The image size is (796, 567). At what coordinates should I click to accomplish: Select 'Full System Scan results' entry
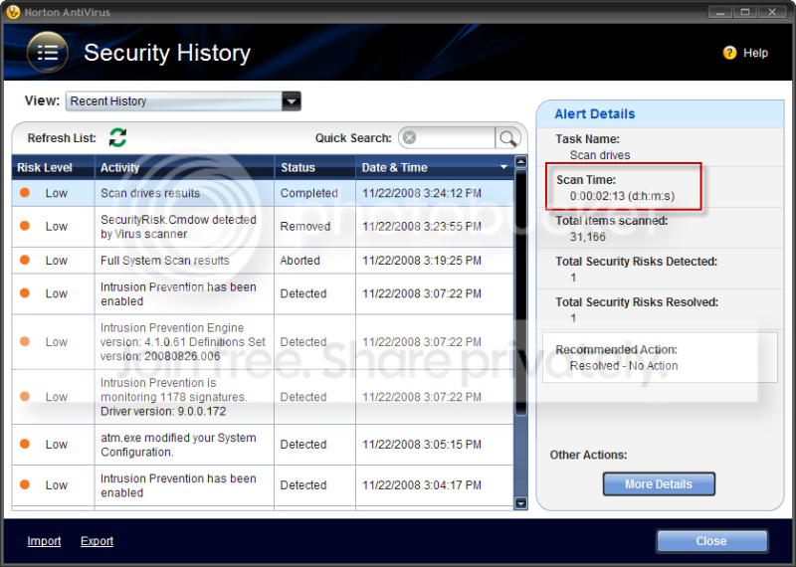click(x=263, y=261)
